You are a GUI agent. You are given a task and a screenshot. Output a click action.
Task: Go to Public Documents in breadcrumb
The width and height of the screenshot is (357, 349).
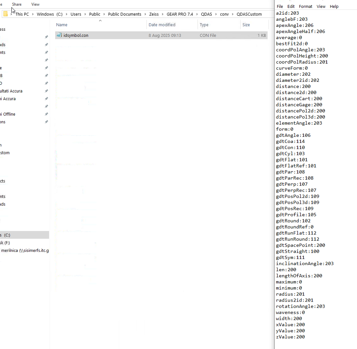125,14
